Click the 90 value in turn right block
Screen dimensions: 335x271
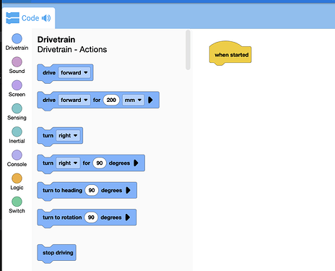pyautogui.click(x=100, y=163)
